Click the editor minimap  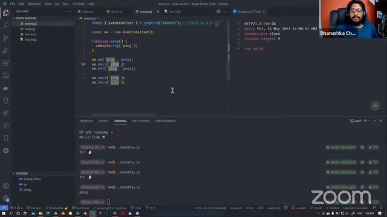[219, 24]
